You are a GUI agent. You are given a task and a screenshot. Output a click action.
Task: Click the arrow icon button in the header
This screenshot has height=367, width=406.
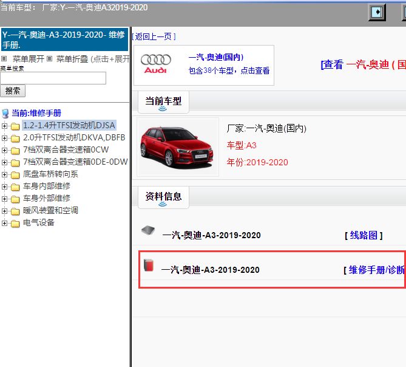click(x=377, y=12)
